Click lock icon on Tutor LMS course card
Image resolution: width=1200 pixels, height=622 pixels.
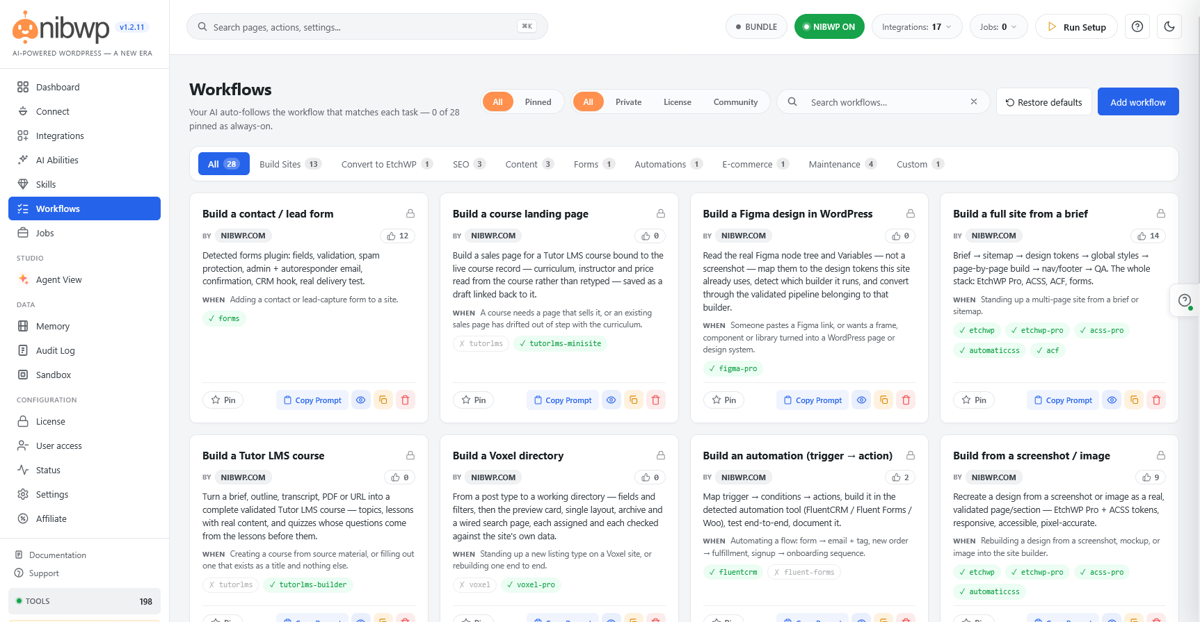[x=410, y=455]
